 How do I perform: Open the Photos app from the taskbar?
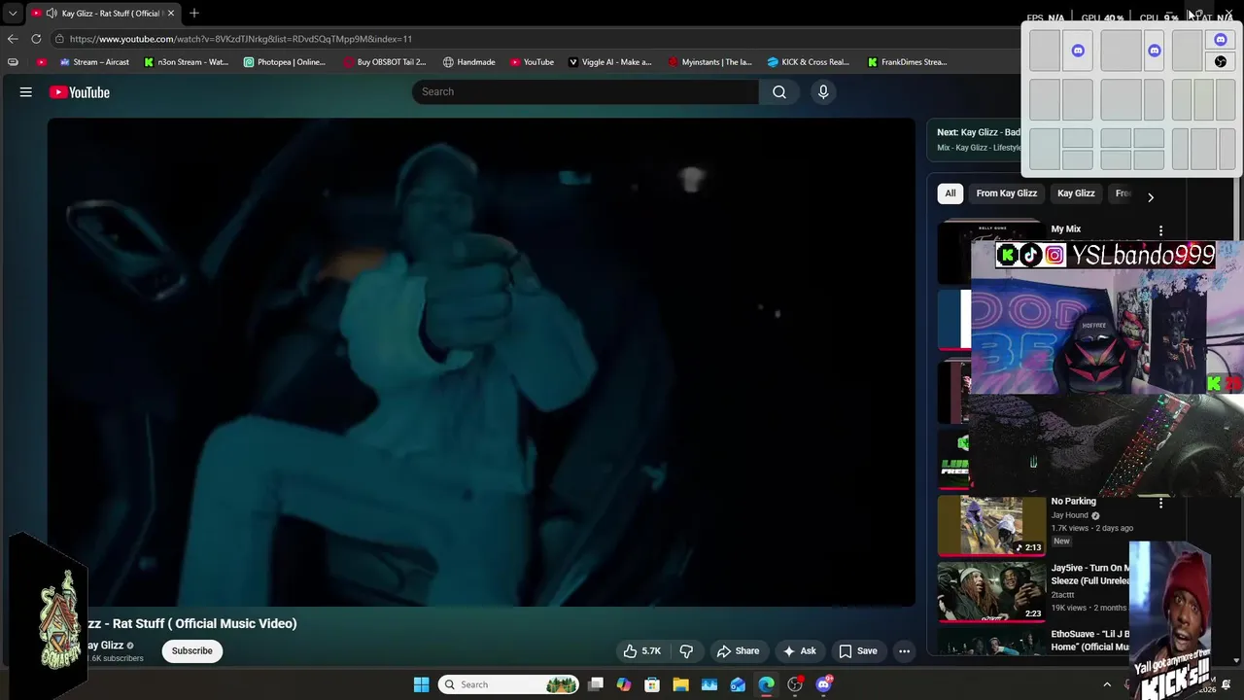click(709, 684)
